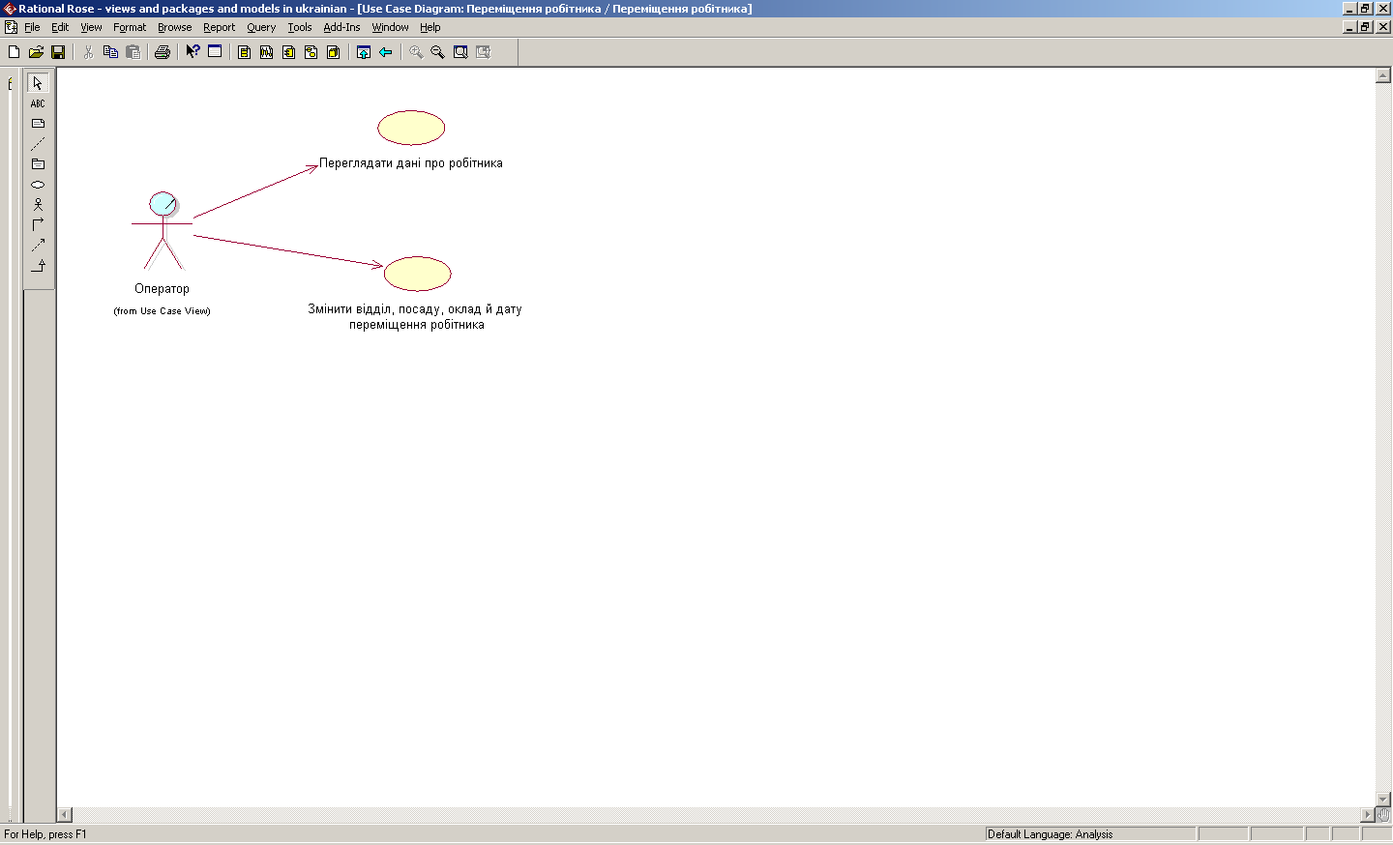Select the Оператор actor figure
Viewport: 1393px width, 845px height.
coord(163,230)
